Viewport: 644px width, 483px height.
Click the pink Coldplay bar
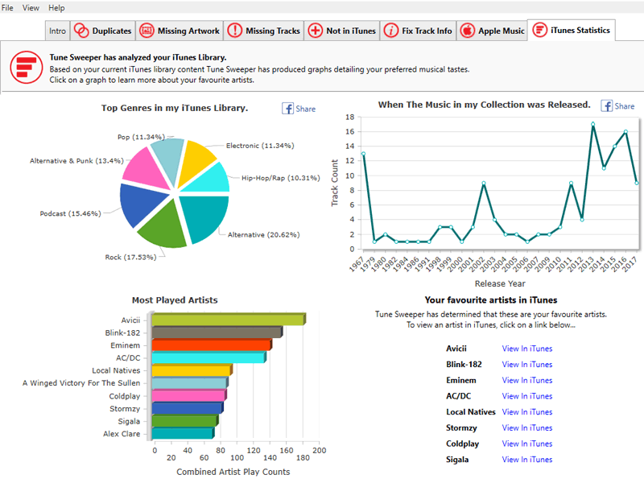click(189, 395)
